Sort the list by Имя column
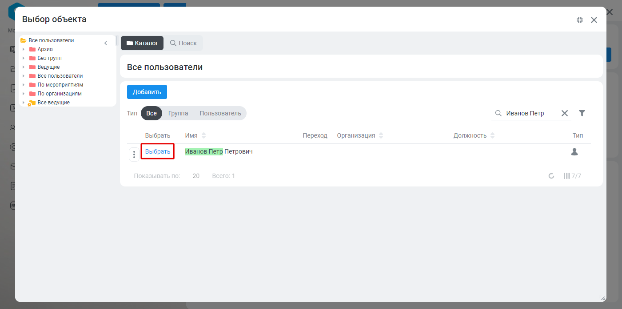This screenshot has width=622, height=309. click(204, 135)
